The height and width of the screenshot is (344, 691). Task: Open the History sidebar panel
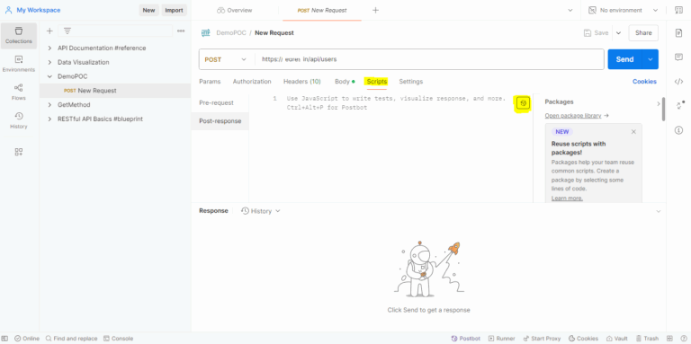click(19, 120)
